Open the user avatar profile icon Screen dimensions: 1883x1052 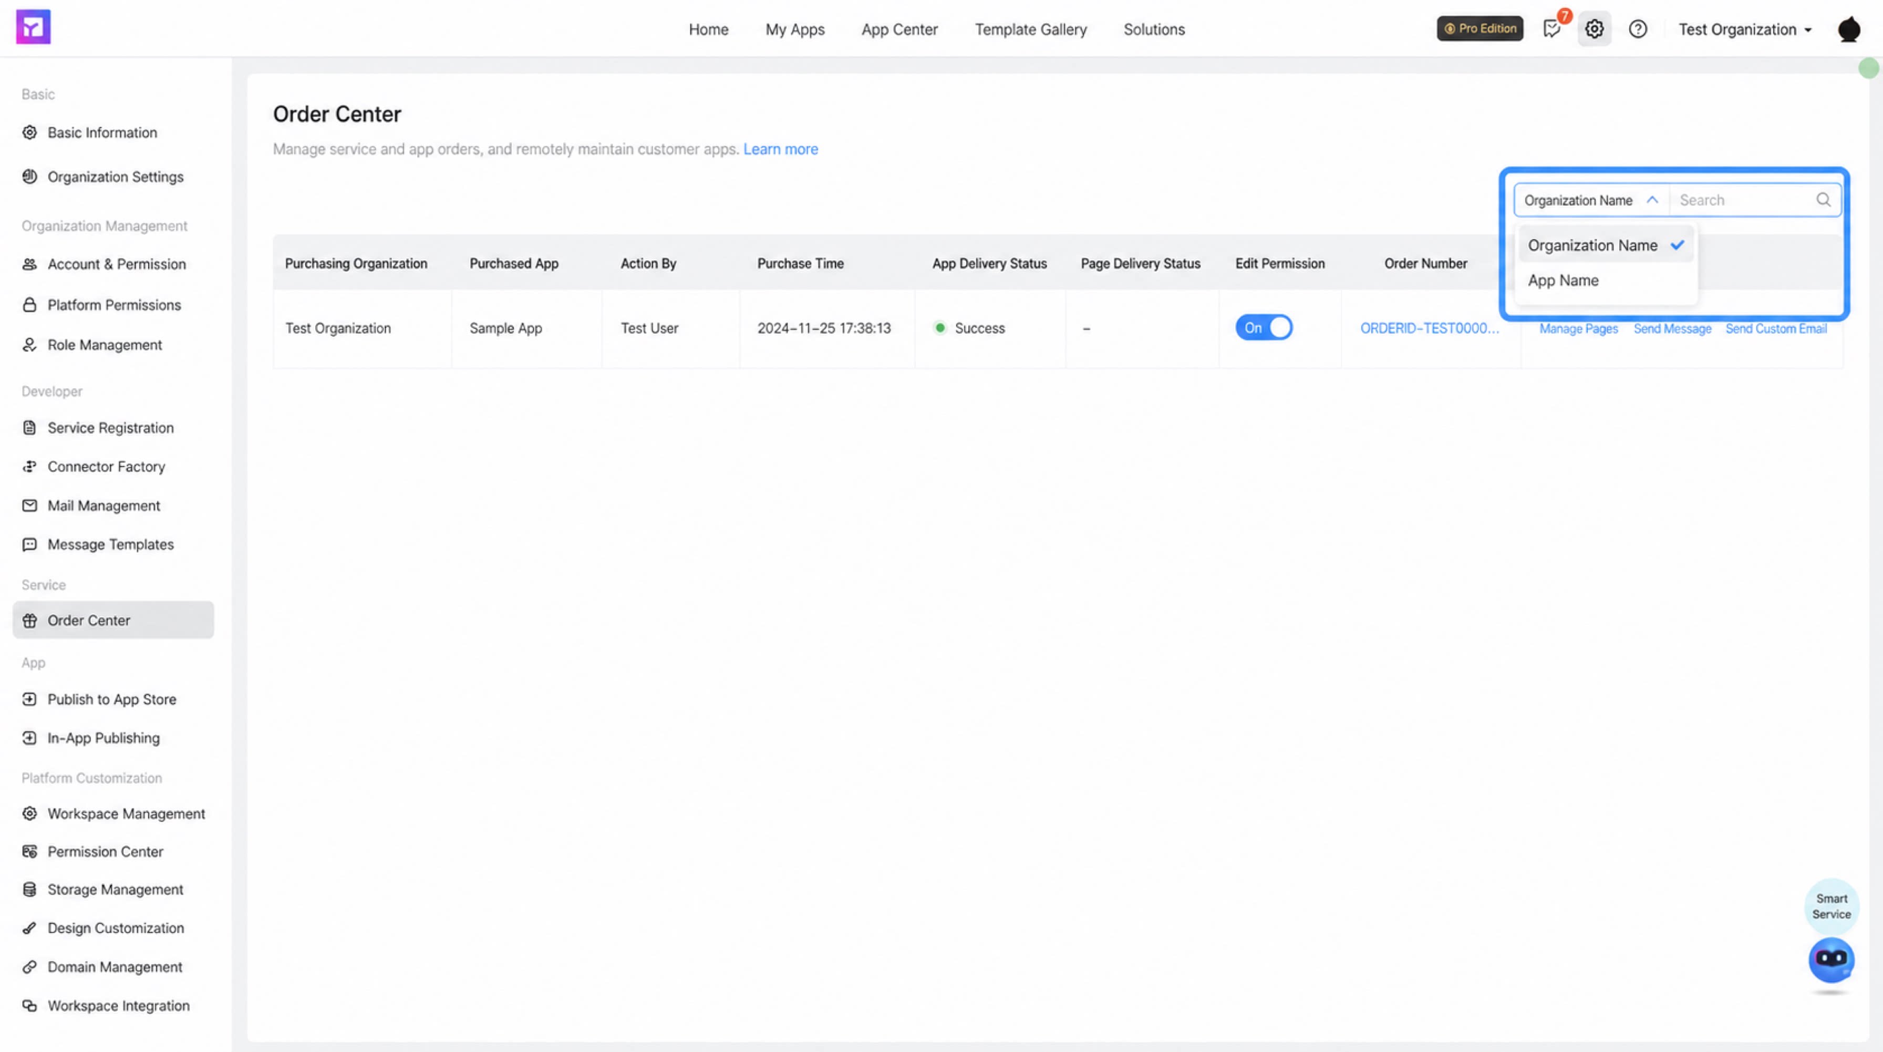[1849, 29]
